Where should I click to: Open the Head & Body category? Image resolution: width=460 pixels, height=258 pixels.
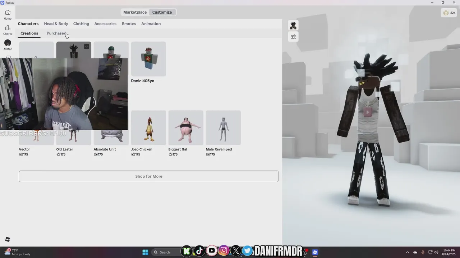click(x=56, y=24)
